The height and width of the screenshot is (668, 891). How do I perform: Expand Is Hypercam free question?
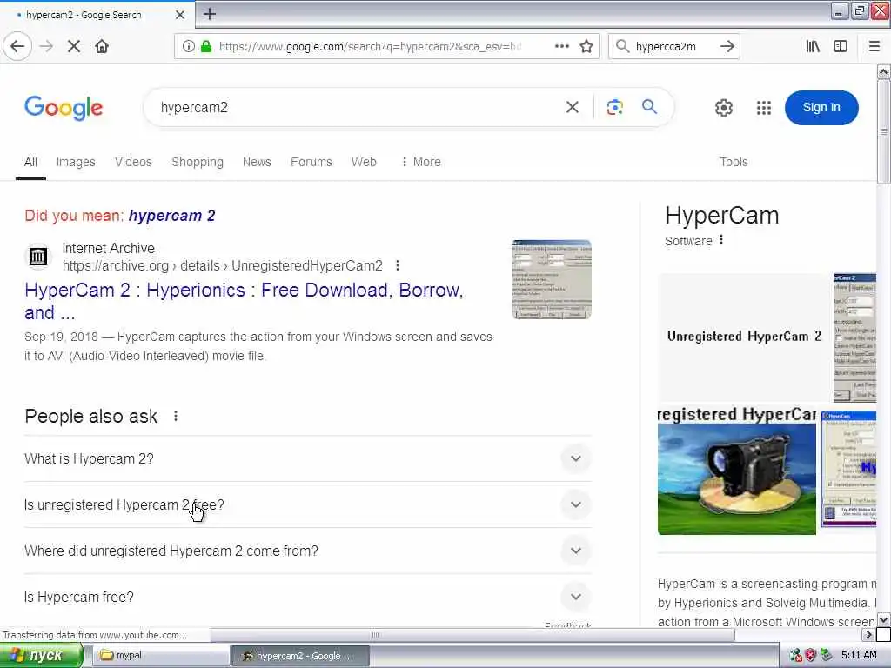307,597
